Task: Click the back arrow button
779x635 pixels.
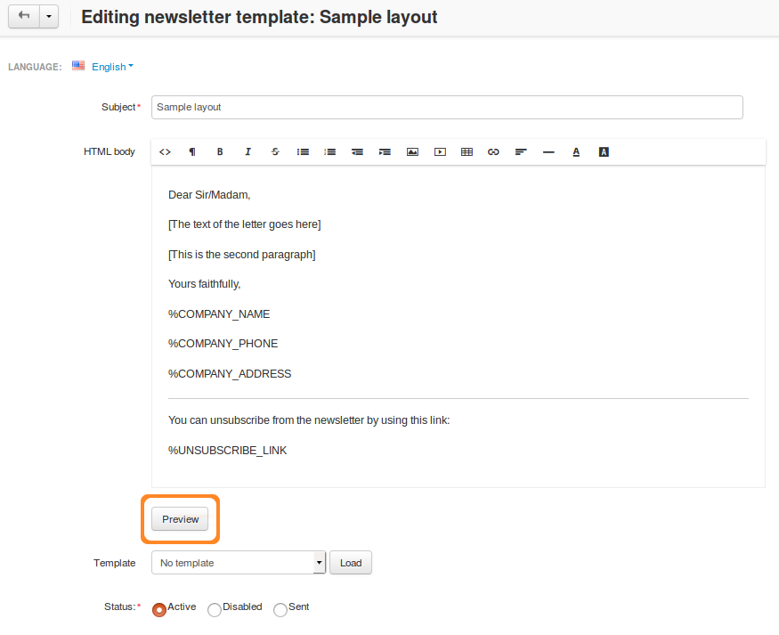Action: point(24,16)
